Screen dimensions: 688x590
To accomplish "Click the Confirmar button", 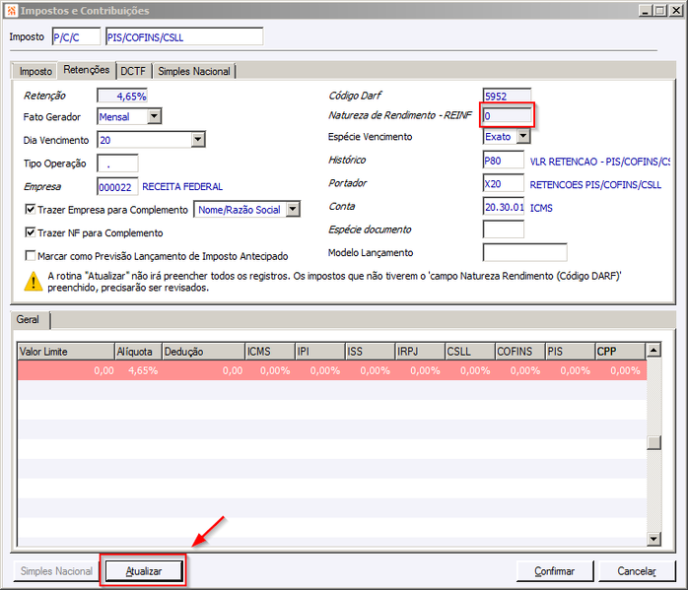I will tap(554, 571).
